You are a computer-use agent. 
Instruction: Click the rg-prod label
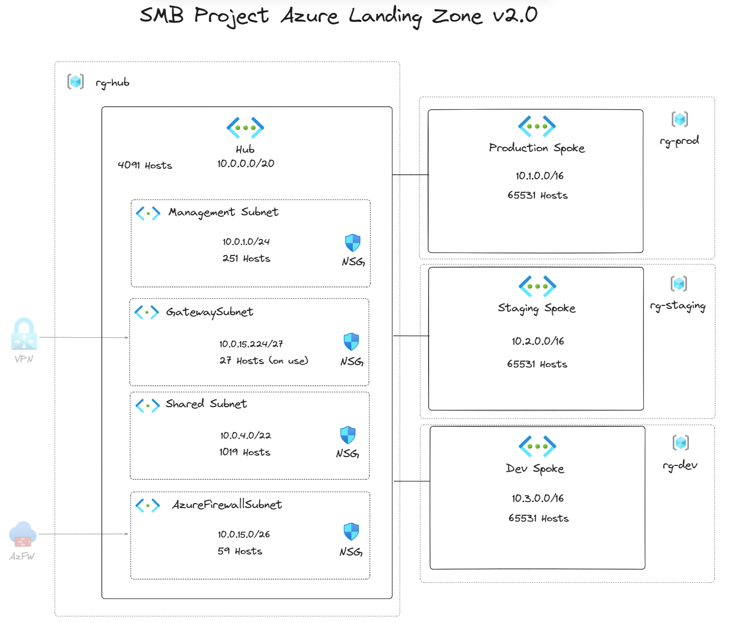[x=679, y=141]
